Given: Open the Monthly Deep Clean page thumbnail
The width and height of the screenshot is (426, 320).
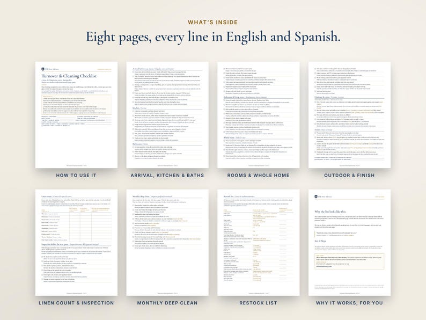Looking at the screenshot, I should (x=167, y=243).
